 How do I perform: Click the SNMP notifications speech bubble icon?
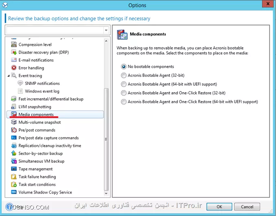20,83
